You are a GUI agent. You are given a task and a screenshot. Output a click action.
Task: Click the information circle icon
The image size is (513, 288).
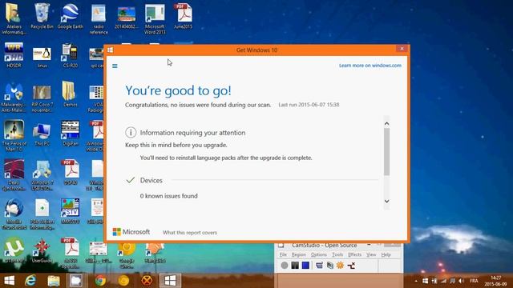coord(131,132)
